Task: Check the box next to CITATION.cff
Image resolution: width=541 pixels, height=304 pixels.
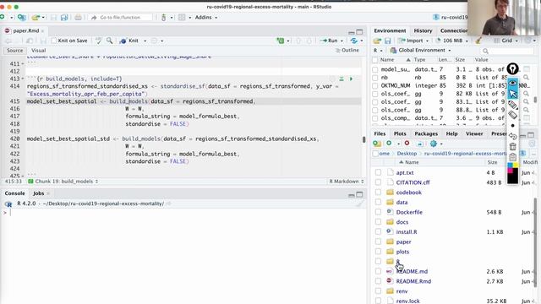Action: [x=378, y=182]
